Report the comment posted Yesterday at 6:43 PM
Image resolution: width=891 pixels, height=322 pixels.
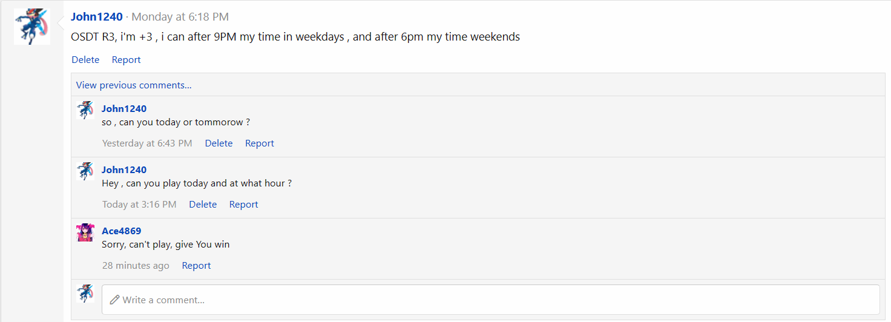click(x=259, y=143)
